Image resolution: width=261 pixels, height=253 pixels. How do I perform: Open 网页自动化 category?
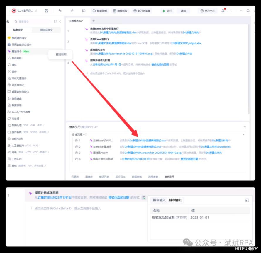pyautogui.click(x=16, y=85)
